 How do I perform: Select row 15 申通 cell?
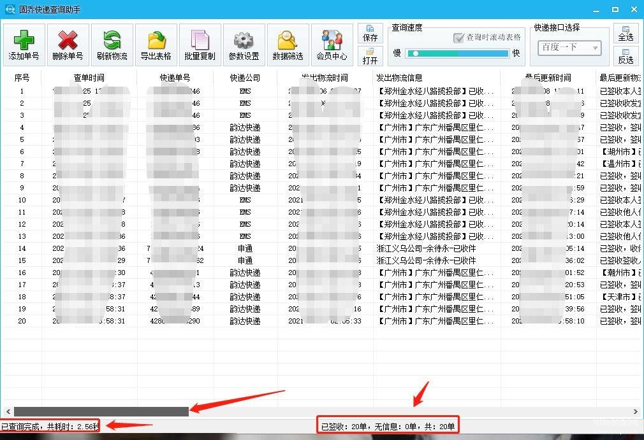245,260
